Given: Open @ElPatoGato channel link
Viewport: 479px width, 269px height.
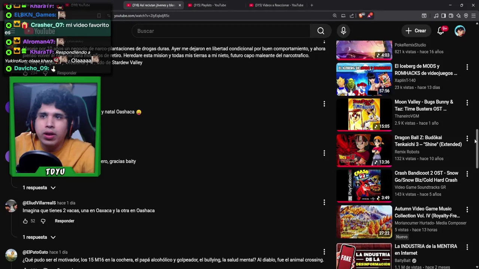Looking at the screenshot, I should [x=35, y=252].
